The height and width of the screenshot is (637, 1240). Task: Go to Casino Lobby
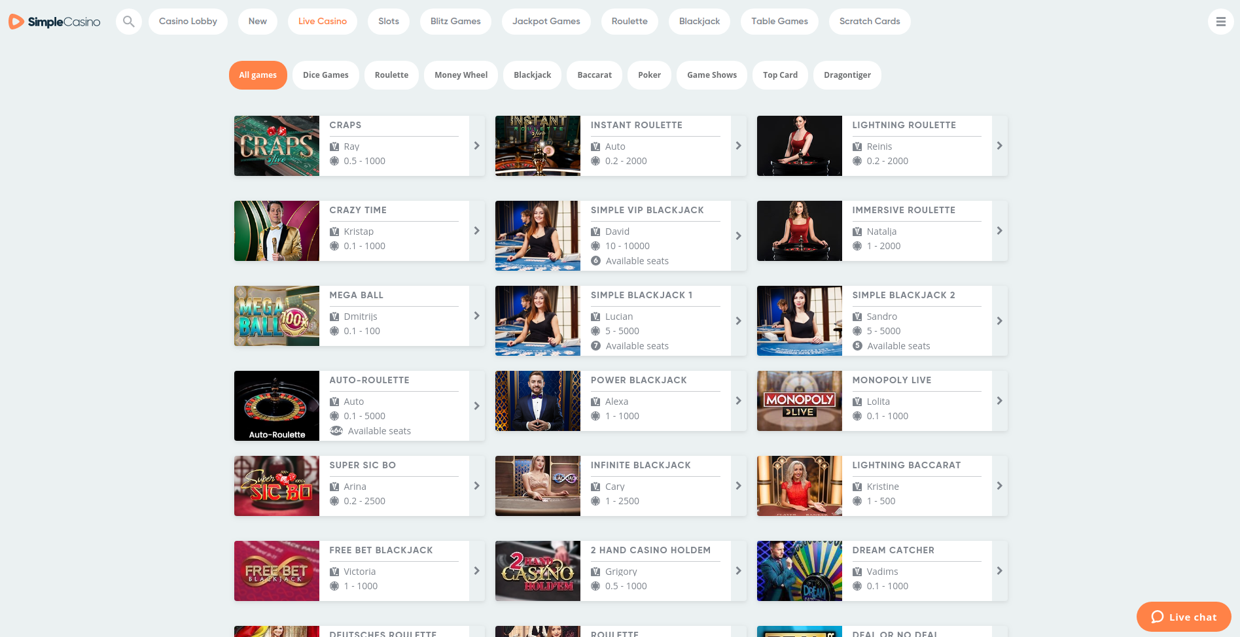click(188, 22)
